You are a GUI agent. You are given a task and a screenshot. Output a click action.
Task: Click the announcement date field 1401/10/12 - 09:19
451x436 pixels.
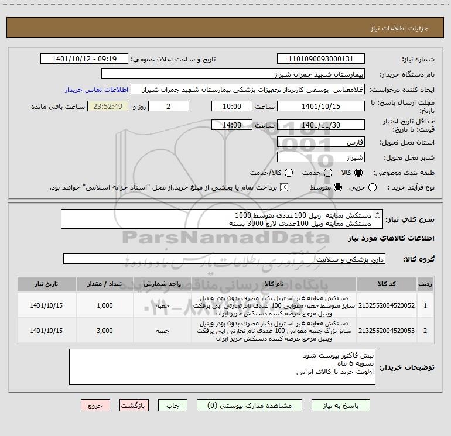(84, 59)
